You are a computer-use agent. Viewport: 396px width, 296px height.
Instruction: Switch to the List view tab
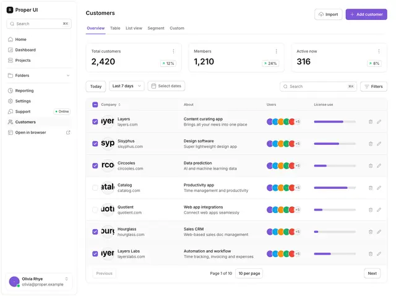pyautogui.click(x=134, y=28)
